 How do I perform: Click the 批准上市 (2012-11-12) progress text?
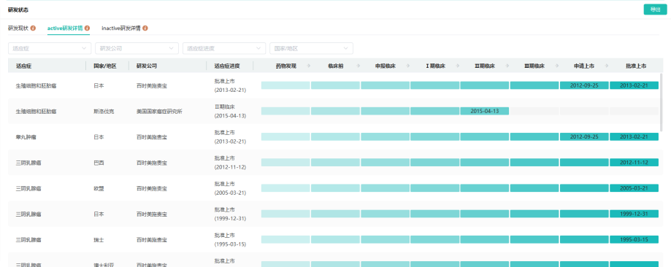[230, 163]
